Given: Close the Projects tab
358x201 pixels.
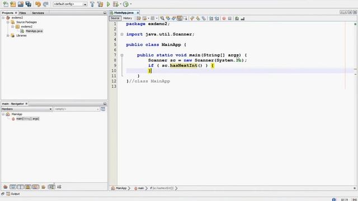Looking at the screenshot, I should point(16,13).
